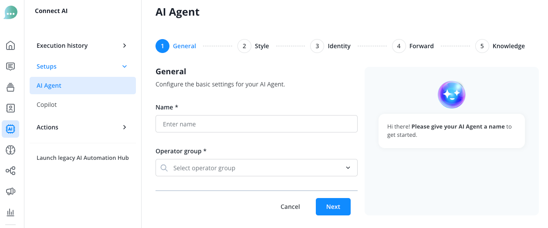The width and height of the screenshot is (548, 228).
Task: Expand the Execution history section
Action: tap(82, 46)
